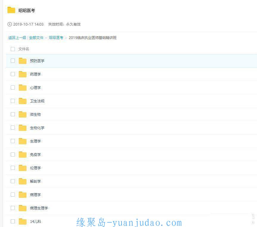
Task: Open the 心理学 folder icon
Action: coord(22,88)
